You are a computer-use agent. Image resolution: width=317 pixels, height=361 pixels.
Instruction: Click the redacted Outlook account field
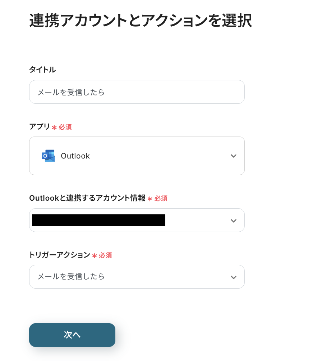point(98,220)
